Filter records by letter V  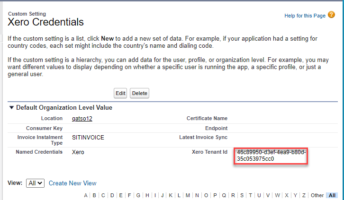268,195
